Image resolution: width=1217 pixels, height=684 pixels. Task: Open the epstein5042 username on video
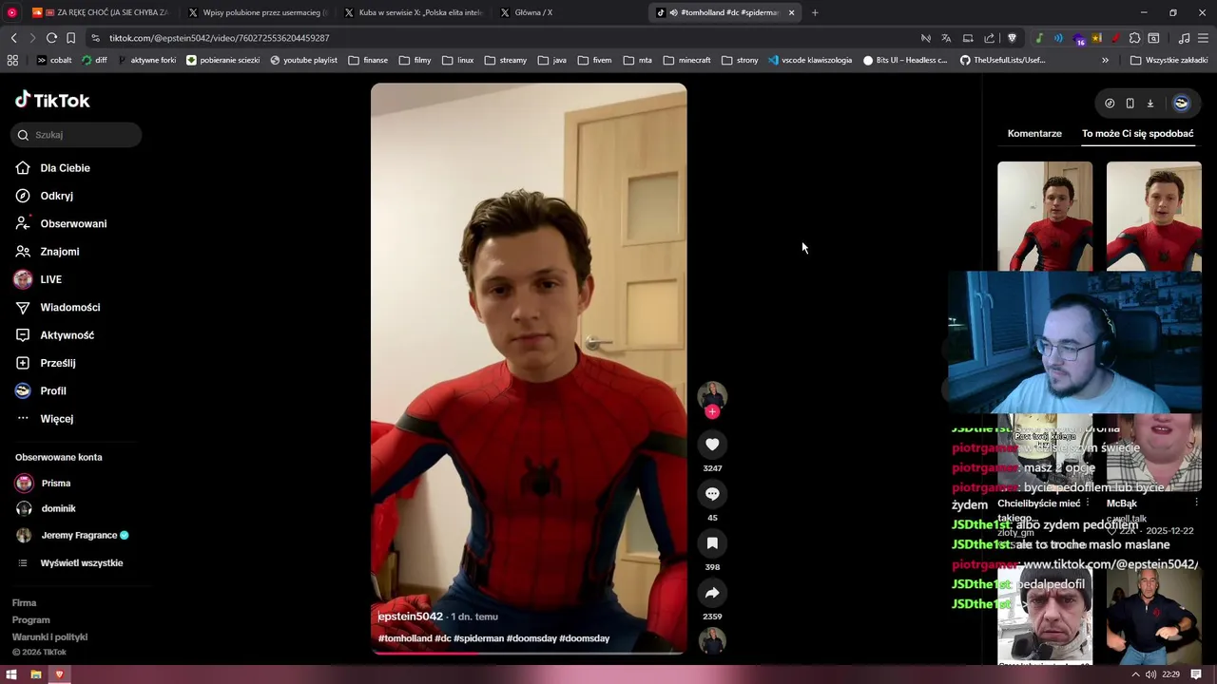click(411, 617)
